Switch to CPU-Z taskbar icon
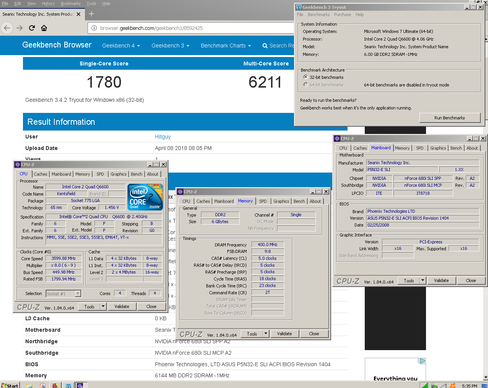 click(x=80, y=385)
